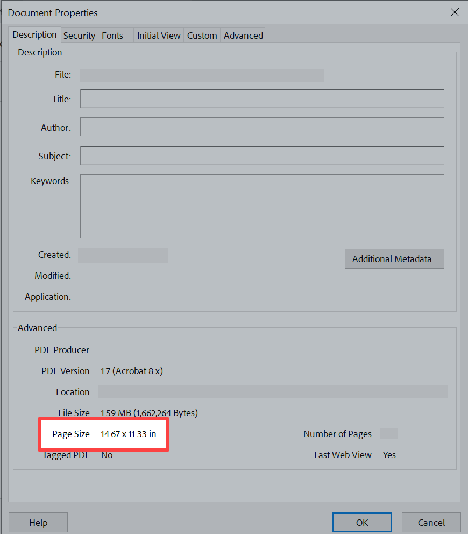Click inside the Keywords text area
Image resolution: width=468 pixels, height=534 pixels.
[262, 206]
